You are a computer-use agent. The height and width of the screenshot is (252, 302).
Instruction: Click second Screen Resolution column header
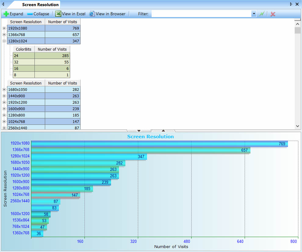[x=26, y=83]
